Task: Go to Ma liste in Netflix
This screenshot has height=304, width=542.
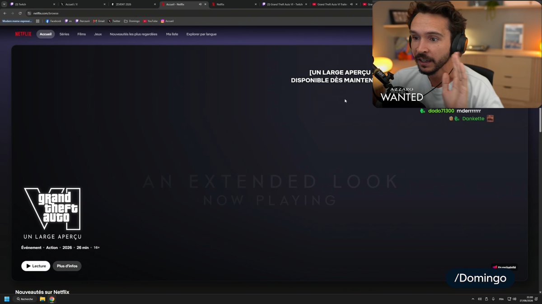Action: 172,34
